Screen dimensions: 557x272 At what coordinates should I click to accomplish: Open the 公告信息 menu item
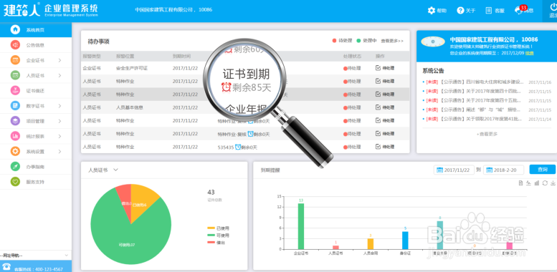[36, 45]
